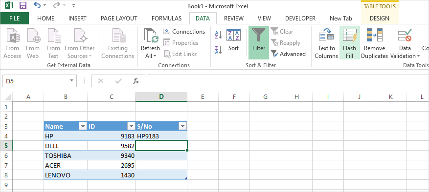This screenshot has width=429, height=192.
Task: Sort Z to A descending
Action: pyautogui.click(x=218, y=50)
